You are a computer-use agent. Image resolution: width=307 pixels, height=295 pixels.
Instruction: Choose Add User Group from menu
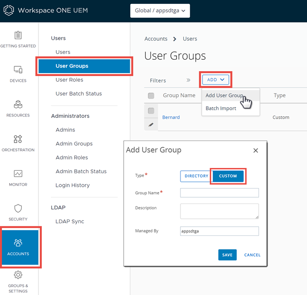230,95
